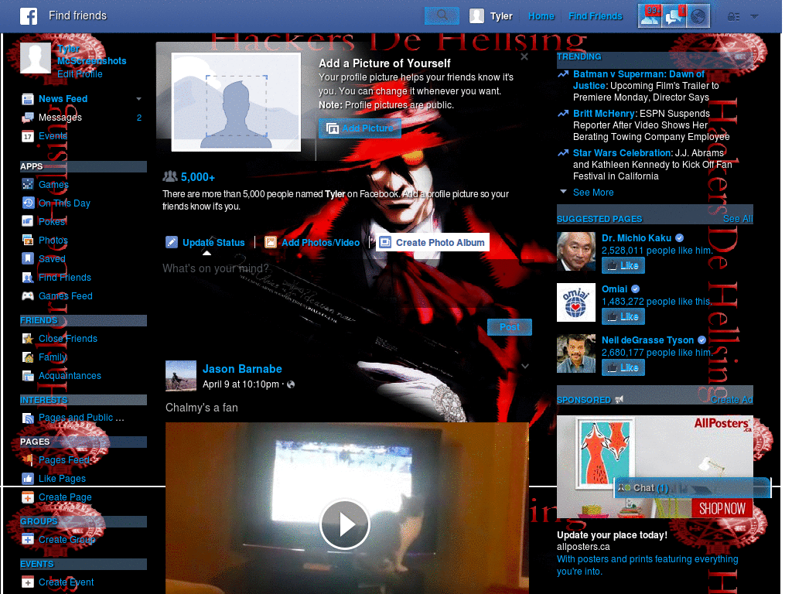Viewport: 792px width, 594px height.
Task: Open Neil deGrasse Tyson page link
Action: (x=647, y=340)
